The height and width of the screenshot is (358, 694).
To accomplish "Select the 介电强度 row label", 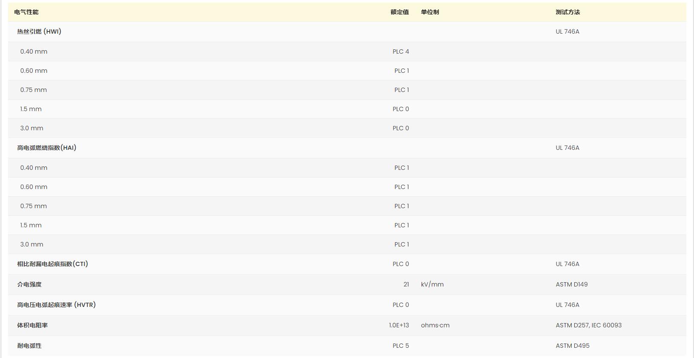I will [x=29, y=284].
